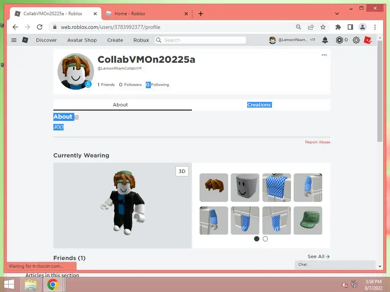Screen dimensions: 390x292
Task: Close the Home - Roblox tab
Action: point(186,14)
